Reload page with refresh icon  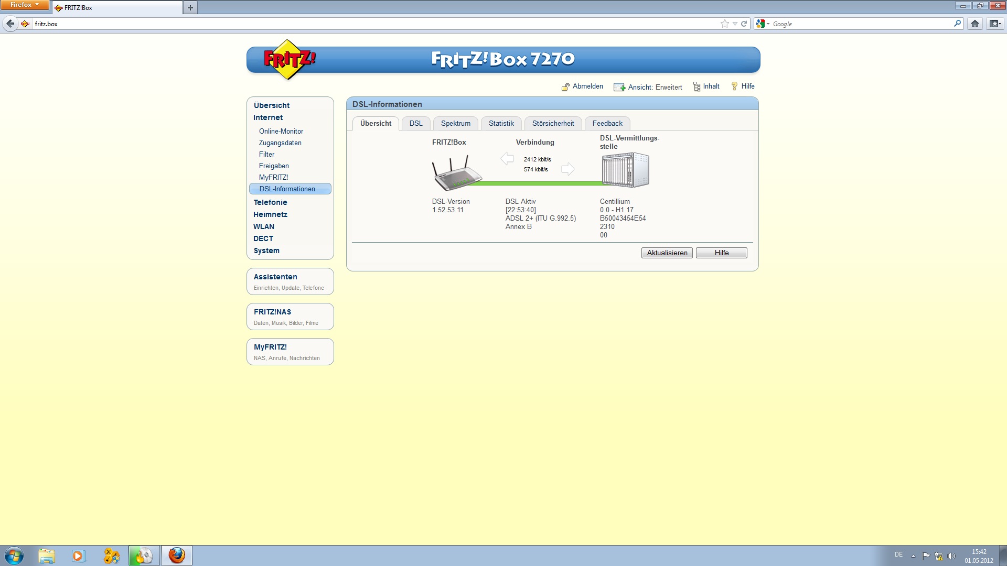(x=744, y=24)
